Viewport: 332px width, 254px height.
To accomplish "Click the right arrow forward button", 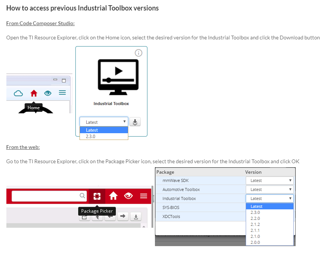I will (123, 216).
